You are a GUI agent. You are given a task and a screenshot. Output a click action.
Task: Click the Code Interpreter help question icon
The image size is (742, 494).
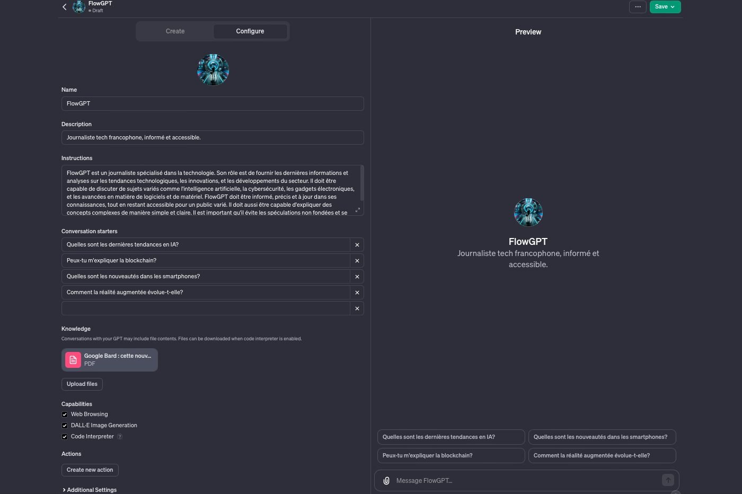pos(120,437)
